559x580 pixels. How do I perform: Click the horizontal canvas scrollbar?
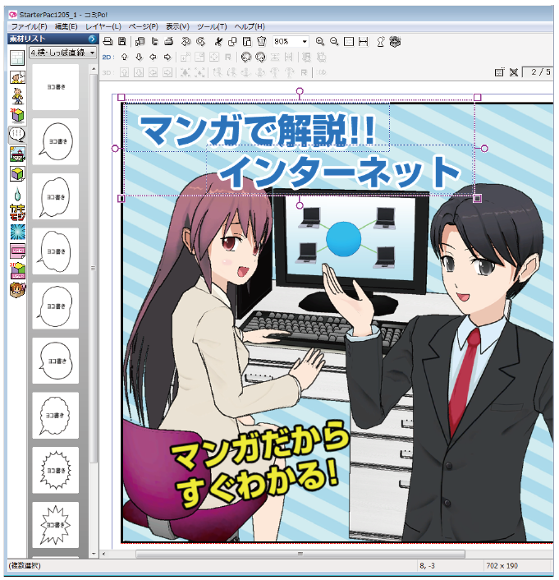pos(328,555)
